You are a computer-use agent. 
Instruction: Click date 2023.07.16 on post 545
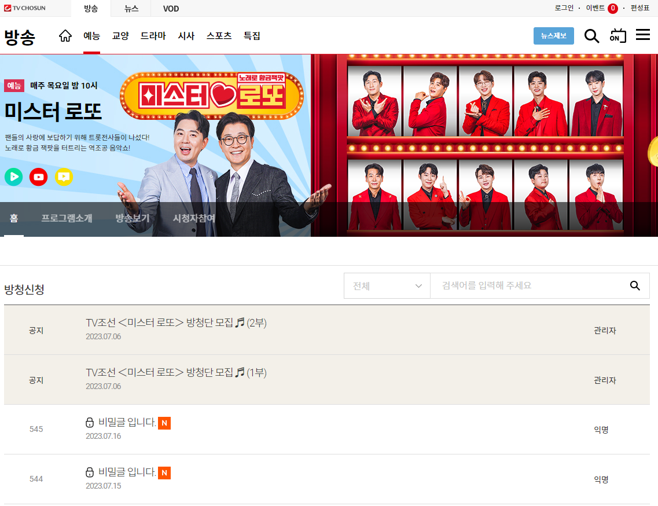pos(103,437)
